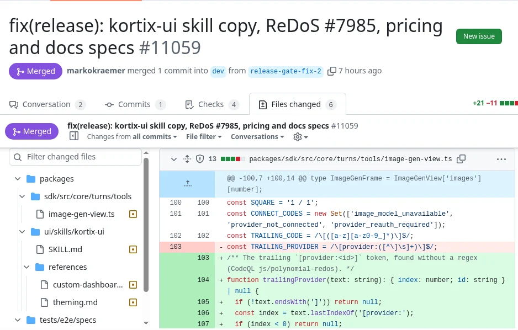Click modified-status icon beside SKILL.md
Image resolution: width=518 pixels, height=330 pixels.
pyautogui.click(x=133, y=249)
